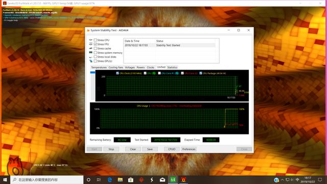This screenshot has width=327, height=184.
Task: Click the CPUID button
Action: 172,149
